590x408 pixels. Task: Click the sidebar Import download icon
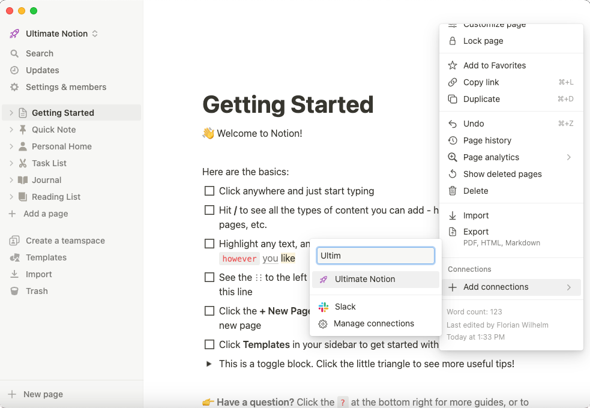pos(14,274)
